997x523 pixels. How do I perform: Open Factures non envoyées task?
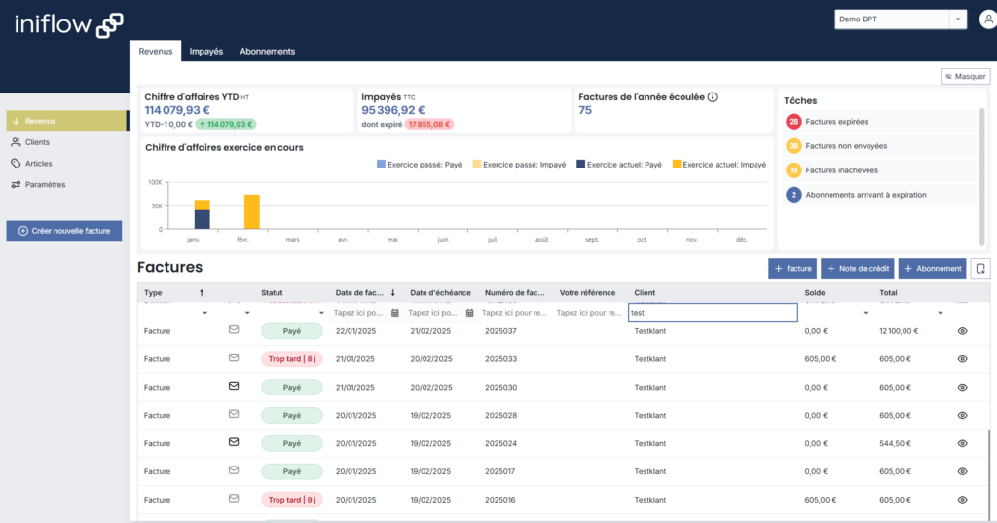(x=880, y=146)
